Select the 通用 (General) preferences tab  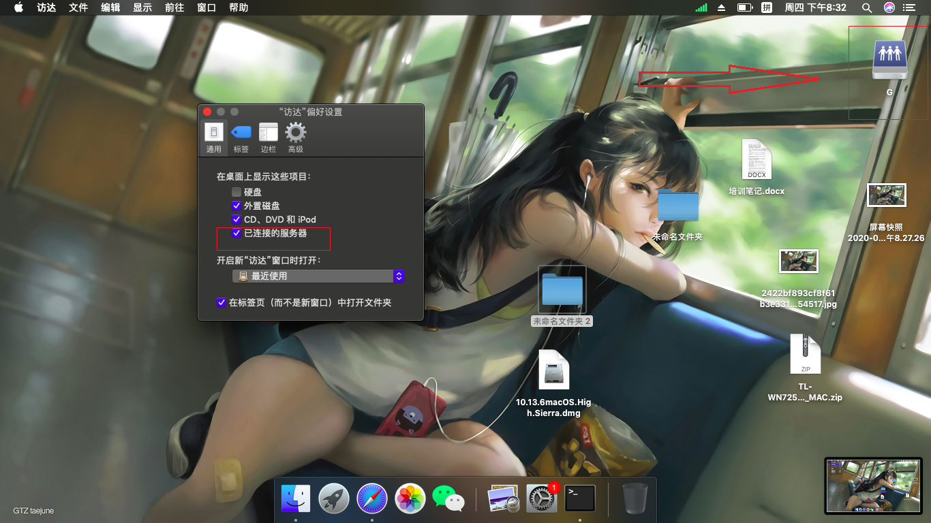[x=214, y=137]
